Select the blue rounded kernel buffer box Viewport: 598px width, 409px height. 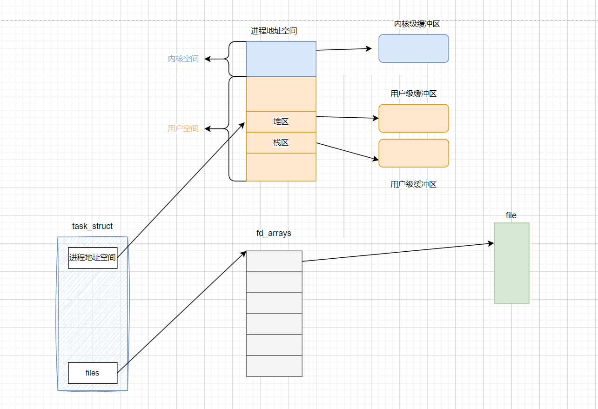414,48
